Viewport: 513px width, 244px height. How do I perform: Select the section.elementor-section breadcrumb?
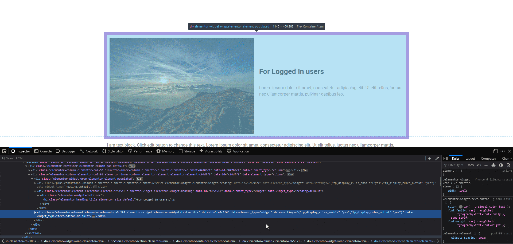coord(141,241)
